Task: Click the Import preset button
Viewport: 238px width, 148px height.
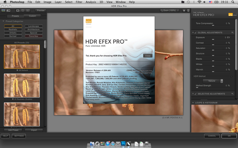Action: pos(34,130)
